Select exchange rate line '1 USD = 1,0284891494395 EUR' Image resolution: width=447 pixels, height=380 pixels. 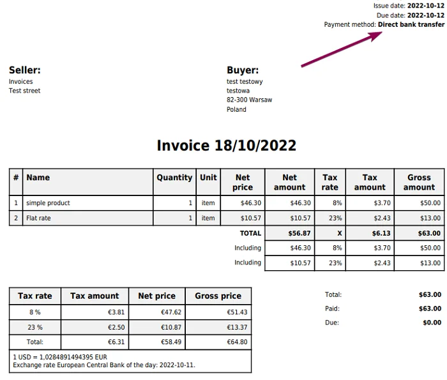pos(60,357)
